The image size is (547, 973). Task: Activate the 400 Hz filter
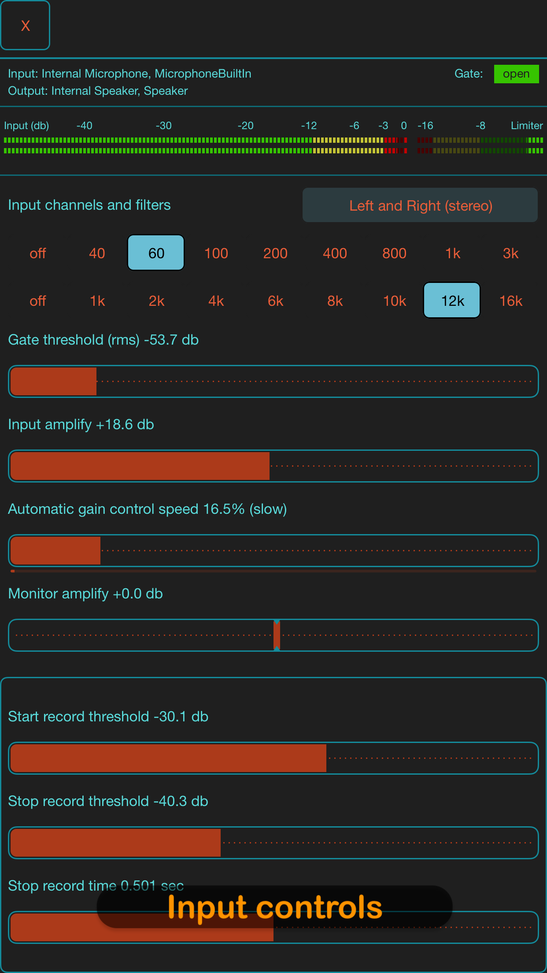click(x=334, y=253)
